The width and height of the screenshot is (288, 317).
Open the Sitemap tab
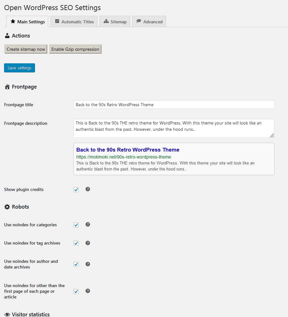pyautogui.click(x=115, y=22)
